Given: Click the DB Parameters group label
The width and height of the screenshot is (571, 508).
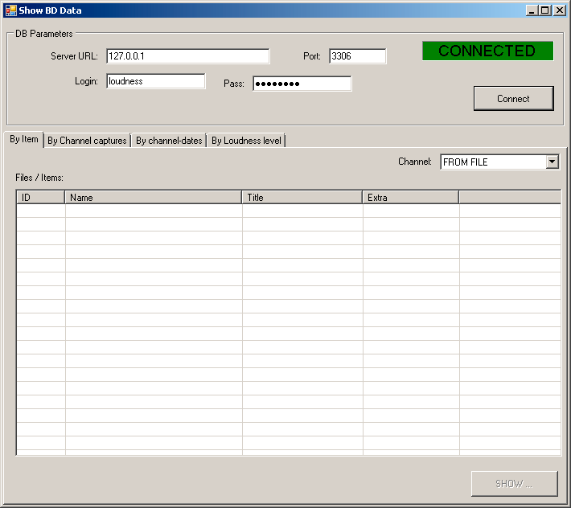Looking at the screenshot, I should coord(43,34).
